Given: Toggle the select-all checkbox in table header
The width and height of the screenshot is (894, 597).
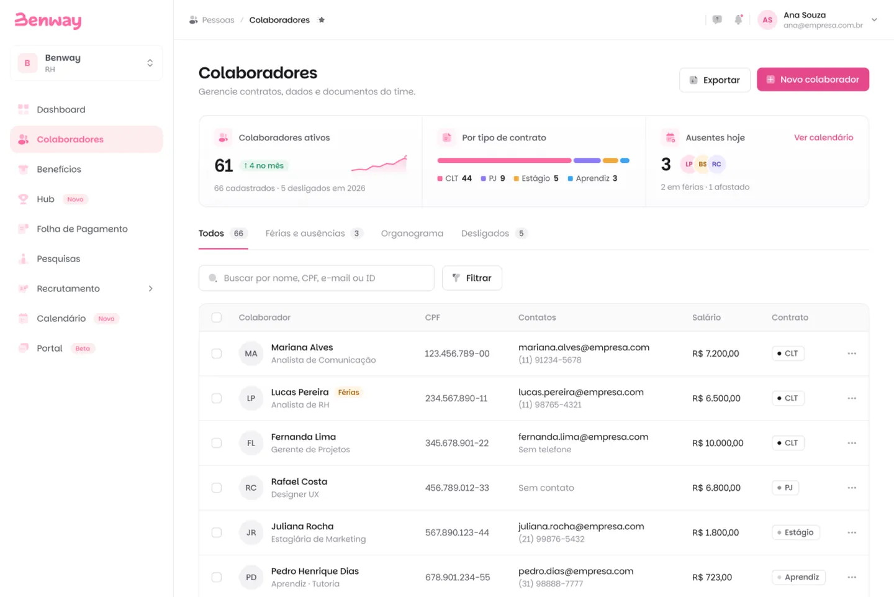Looking at the screenshot, I should click(x=217, y=317).
